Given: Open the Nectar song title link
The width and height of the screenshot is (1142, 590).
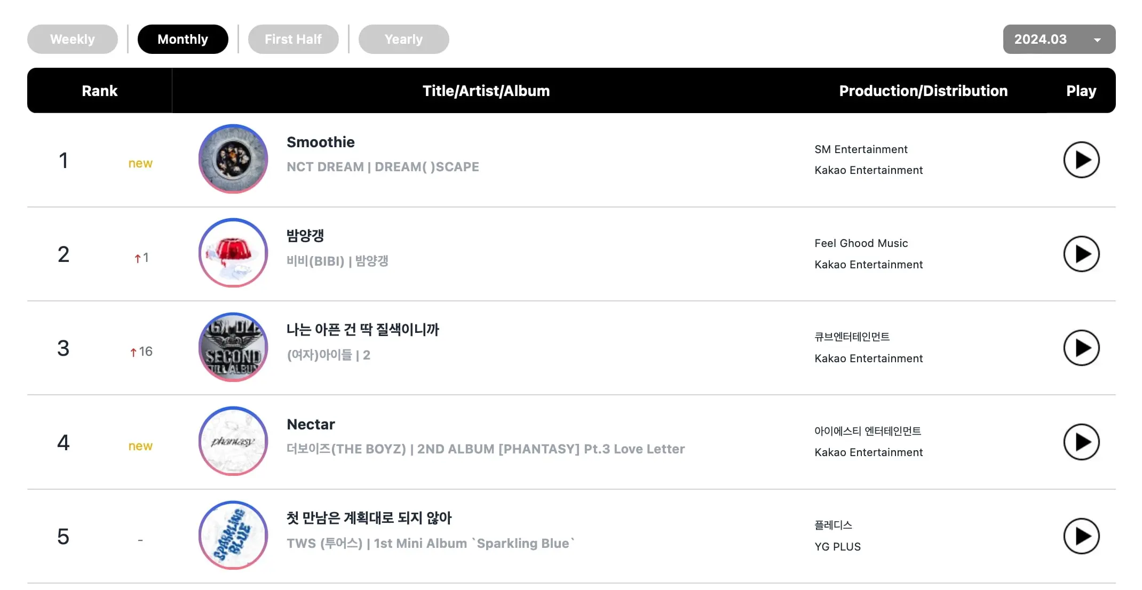Looking at the screenshot, I should pyautogui.click(x=311, y=424).
